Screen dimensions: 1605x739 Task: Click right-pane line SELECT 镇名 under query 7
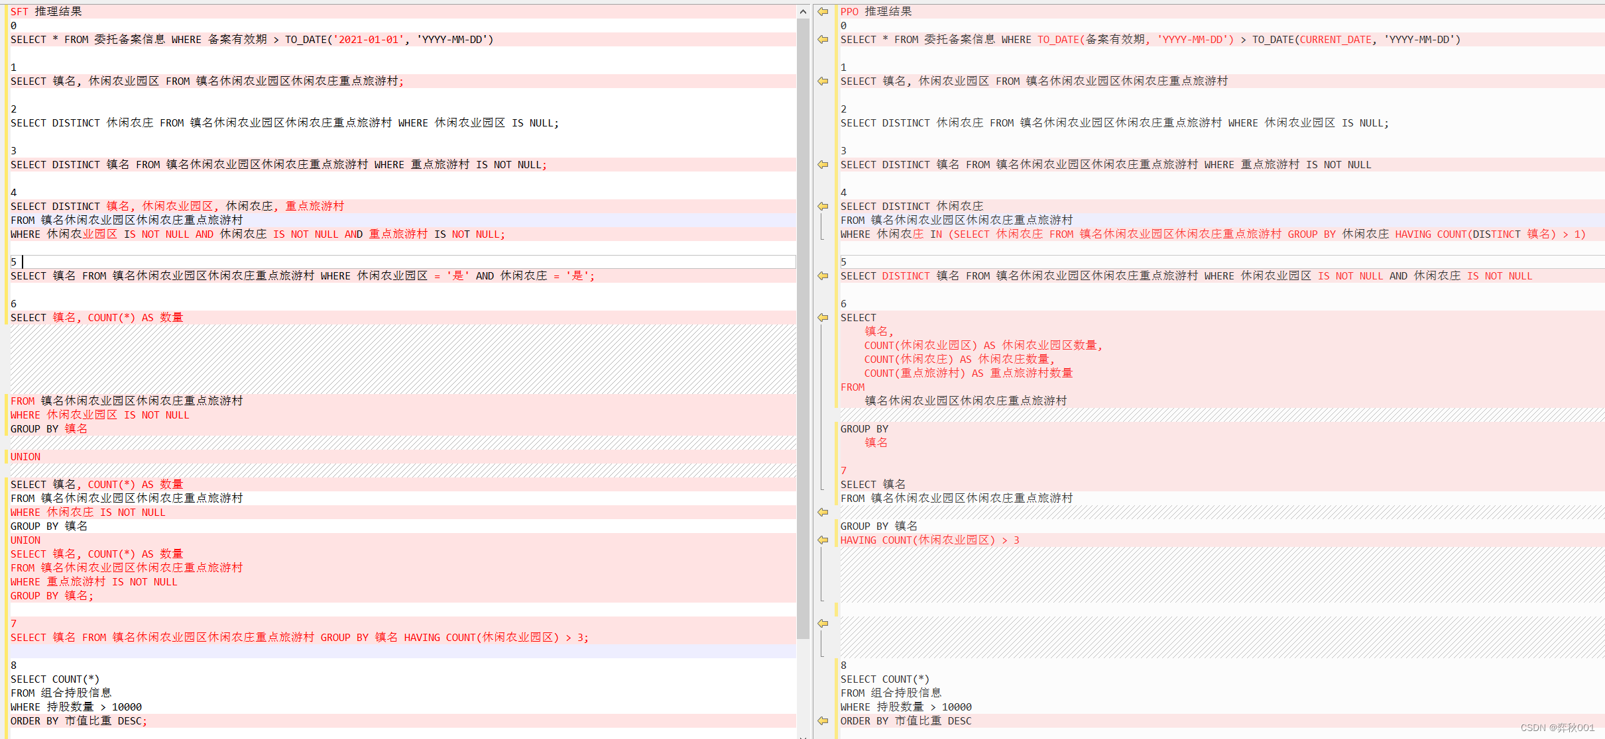point(872,484)
